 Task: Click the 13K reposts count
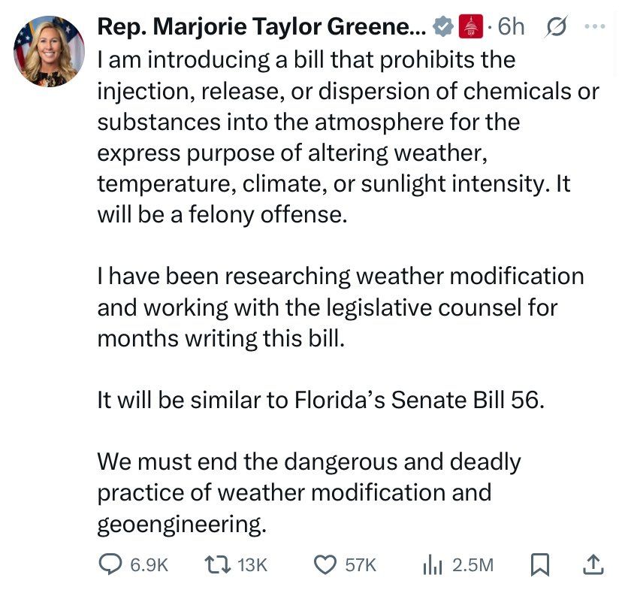[252, 564]
